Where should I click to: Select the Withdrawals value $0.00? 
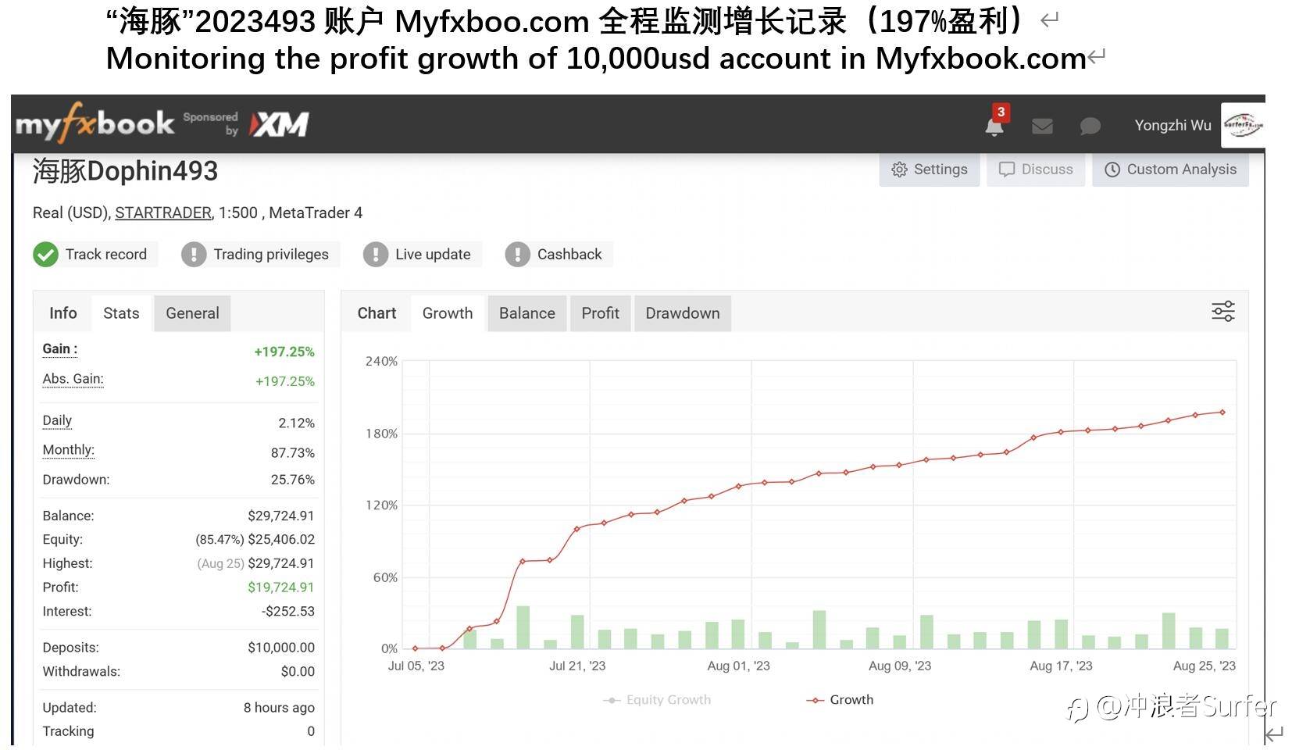pyautogui.click(x=298, y=672)
